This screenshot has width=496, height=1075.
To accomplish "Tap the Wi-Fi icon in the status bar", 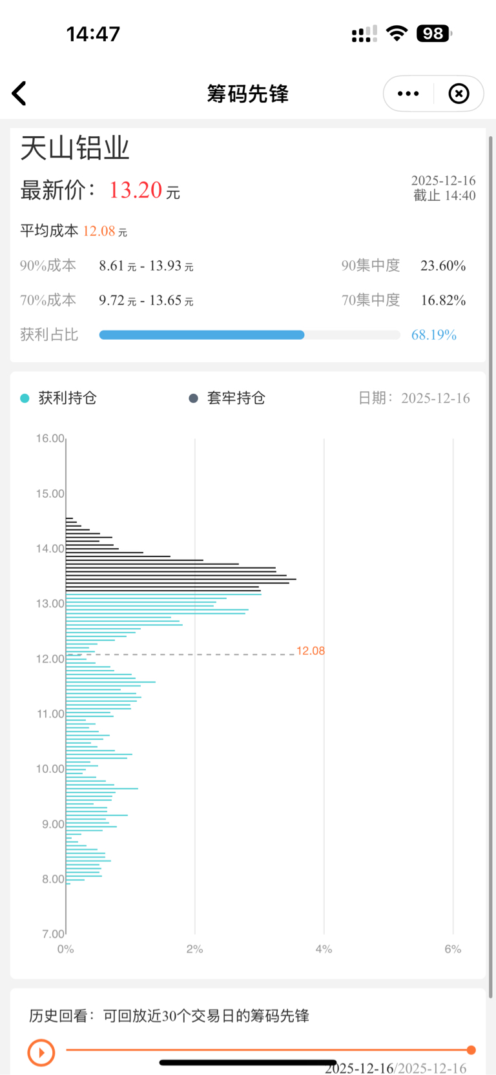I will tap(397, 34).
